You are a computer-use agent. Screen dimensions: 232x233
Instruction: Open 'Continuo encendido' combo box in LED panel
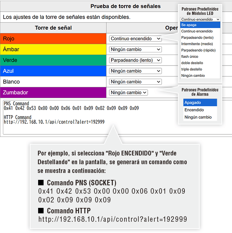coord(200,19)
